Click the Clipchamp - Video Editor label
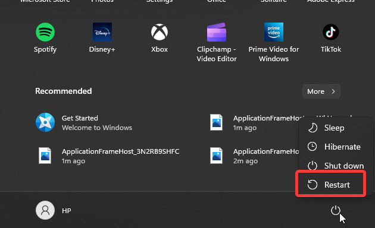Image resolution: width=375 pixels, height=228 pixels. (x=217, y=54)
